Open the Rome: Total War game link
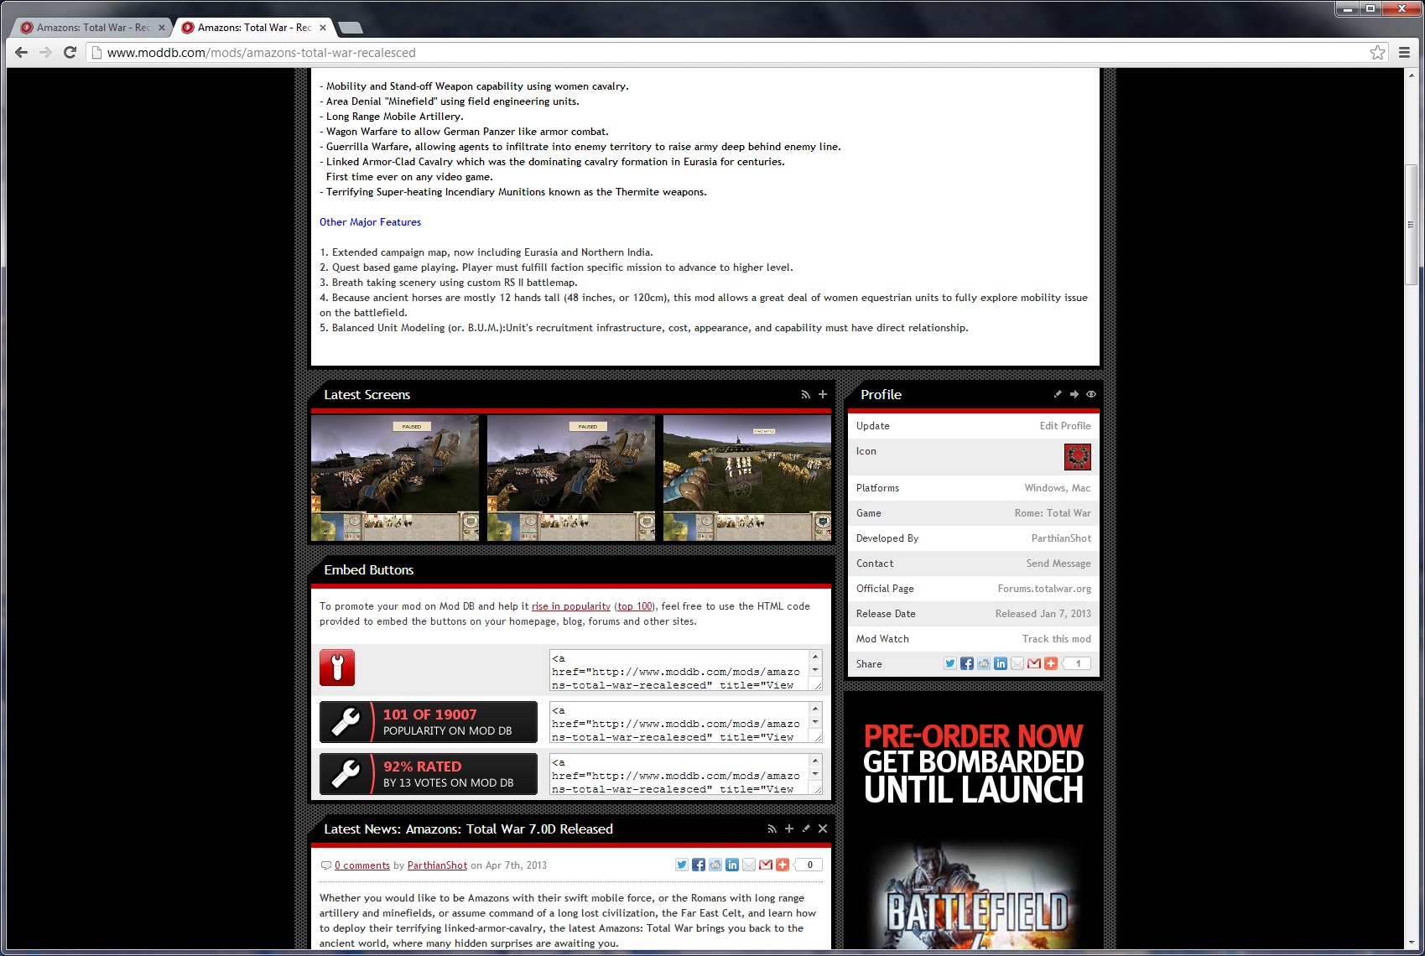The image size is (1425, 956). (1053, 513)
